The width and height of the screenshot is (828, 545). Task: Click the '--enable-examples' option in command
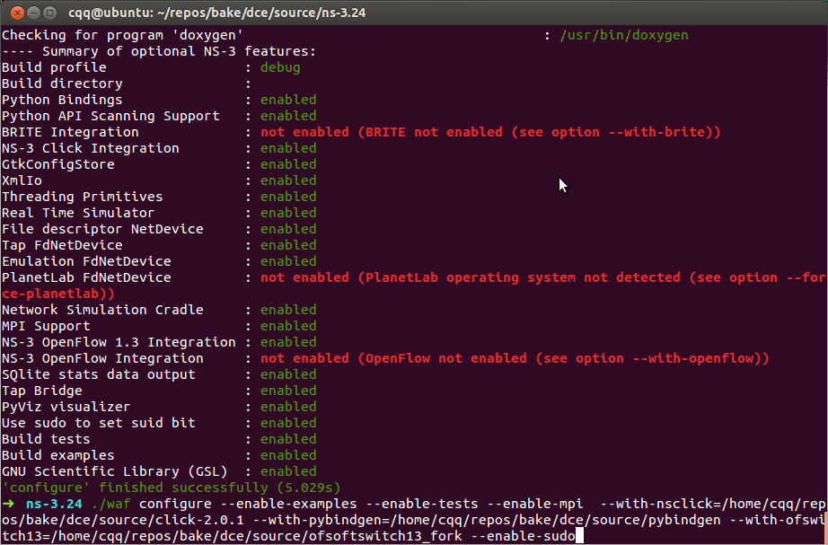[x=288, y=504]
